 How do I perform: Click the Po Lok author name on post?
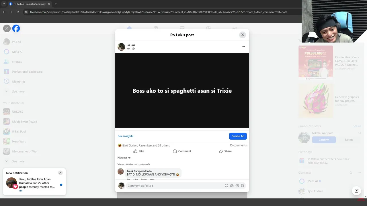[x=131, y=45]
